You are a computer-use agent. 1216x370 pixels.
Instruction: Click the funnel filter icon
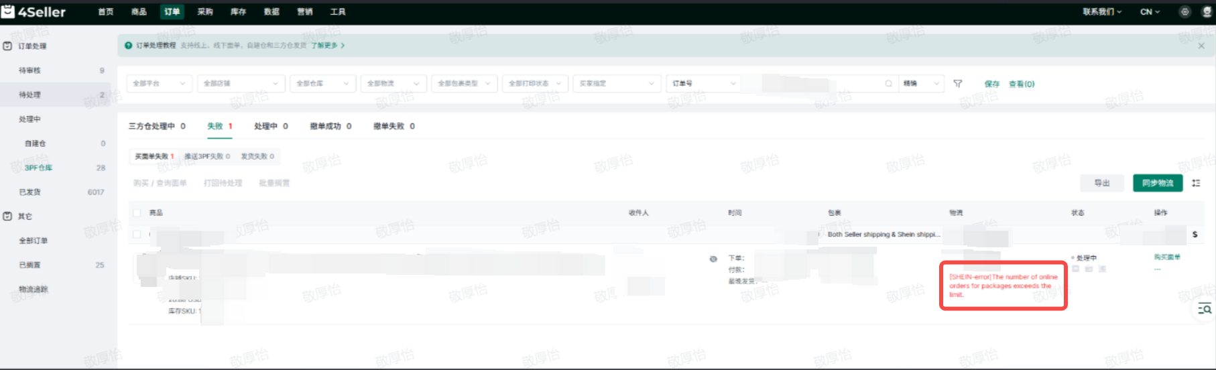[x=957, y=84]
